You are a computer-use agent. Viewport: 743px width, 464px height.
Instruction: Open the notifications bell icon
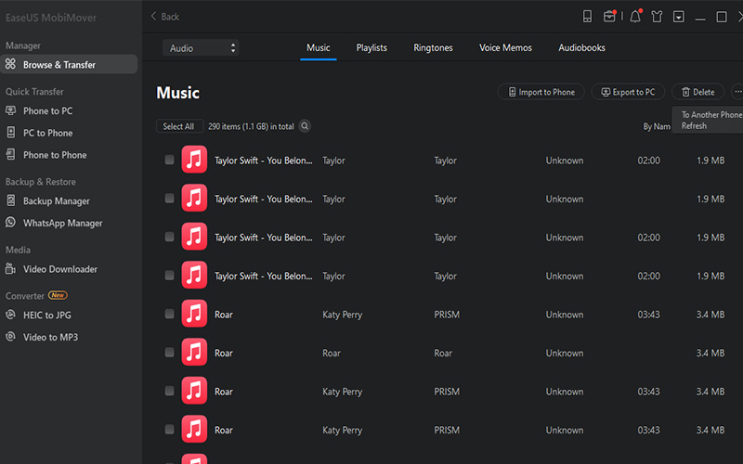[x=635, y=17]
